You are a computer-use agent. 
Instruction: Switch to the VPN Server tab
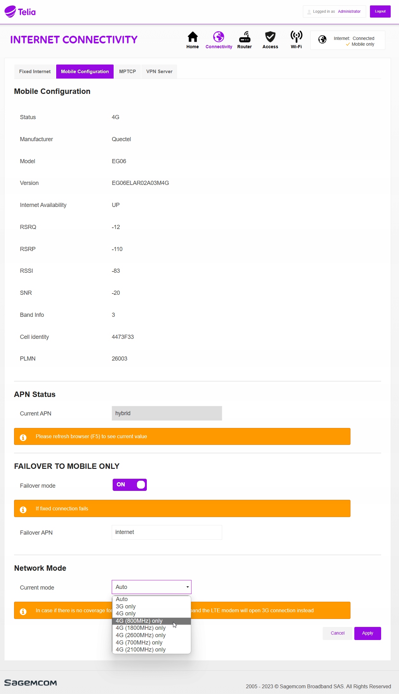point(159,72)
